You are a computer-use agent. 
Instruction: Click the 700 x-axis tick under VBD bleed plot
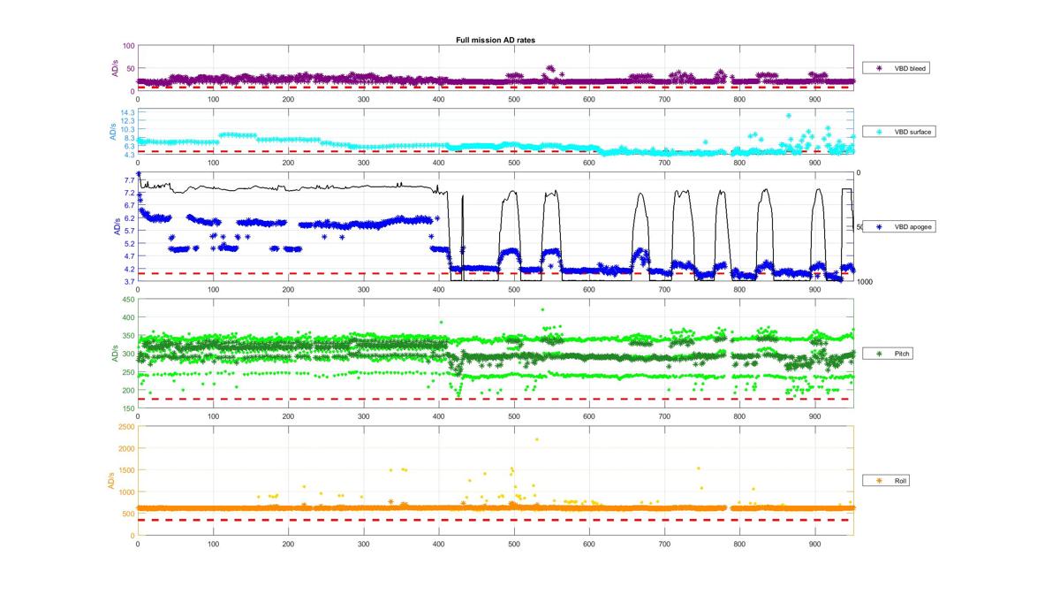coord(665,98)
